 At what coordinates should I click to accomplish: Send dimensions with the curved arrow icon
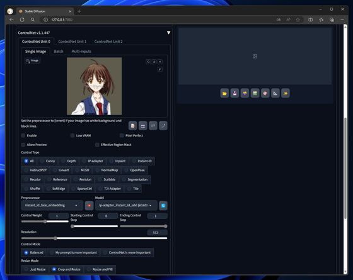click(x=163, y=126)
